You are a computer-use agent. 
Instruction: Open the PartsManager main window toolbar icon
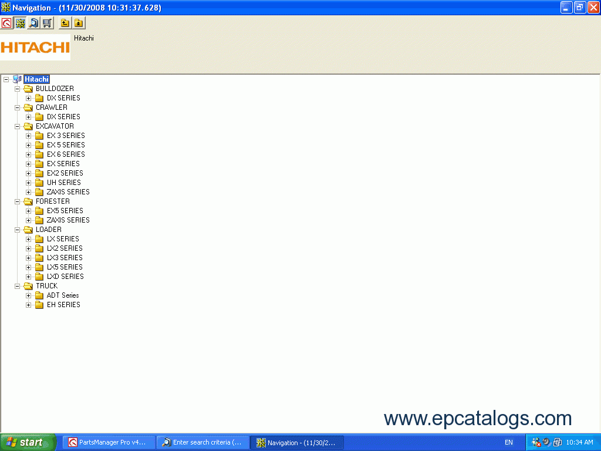pos(6,23)
